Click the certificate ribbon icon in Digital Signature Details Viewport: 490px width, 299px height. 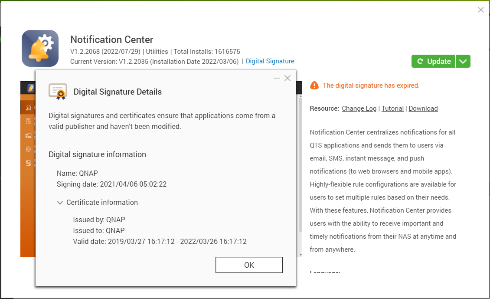pos(58,92)
